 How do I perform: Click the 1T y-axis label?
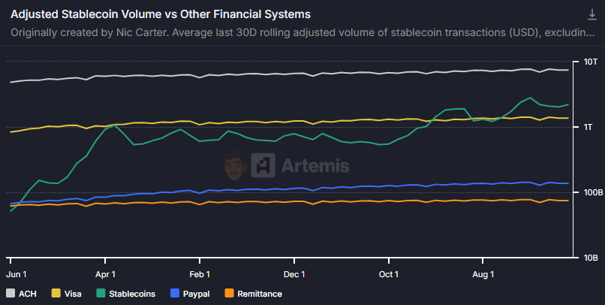point(590,127)
